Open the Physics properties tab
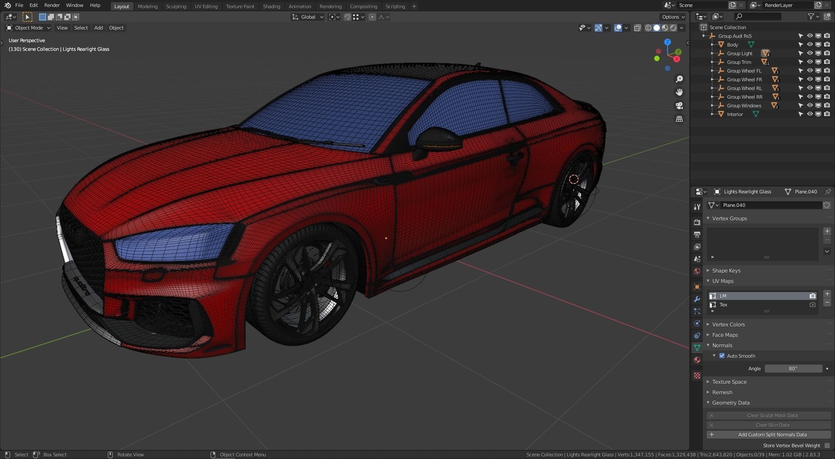This screenshot has height=459, width=835. click(697, 323)
